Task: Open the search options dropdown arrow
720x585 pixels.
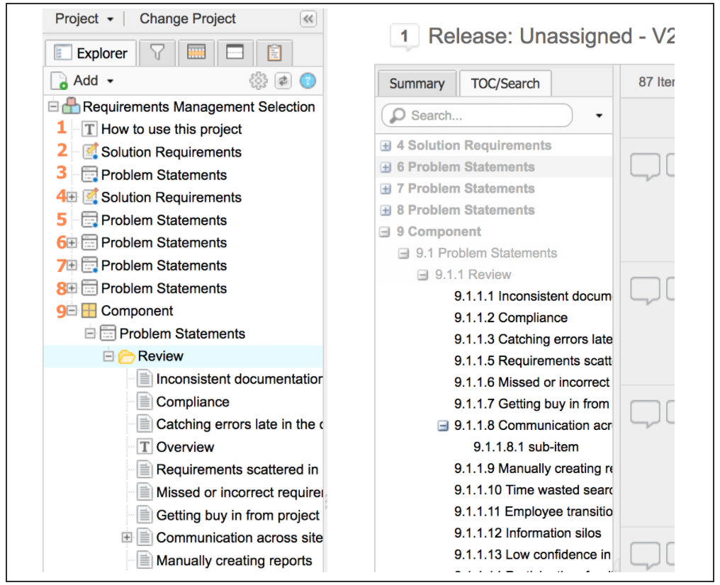Action: tap(599, 115)
